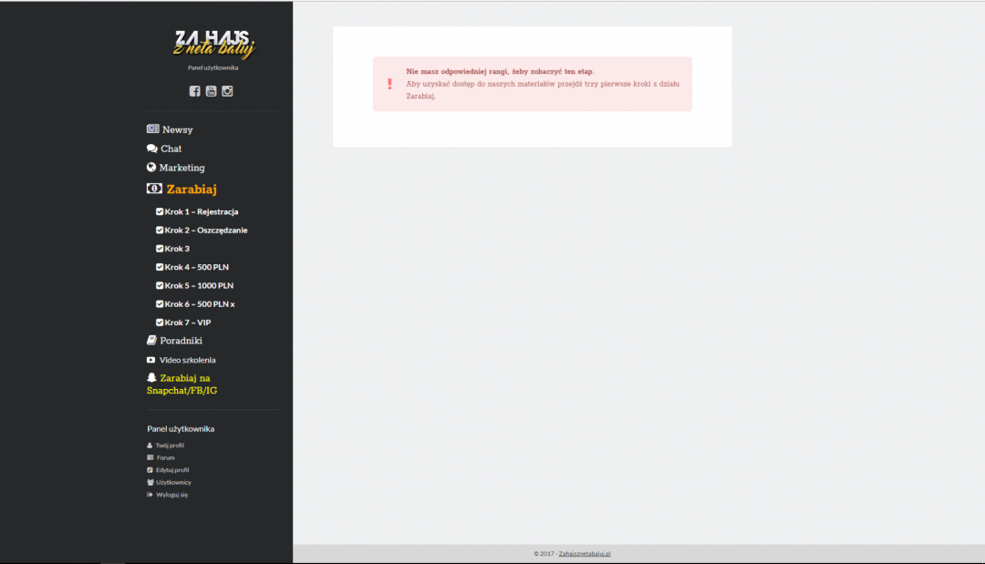Click the speech bubble Chat icon

pyautogui.click(x=152, y=149)
